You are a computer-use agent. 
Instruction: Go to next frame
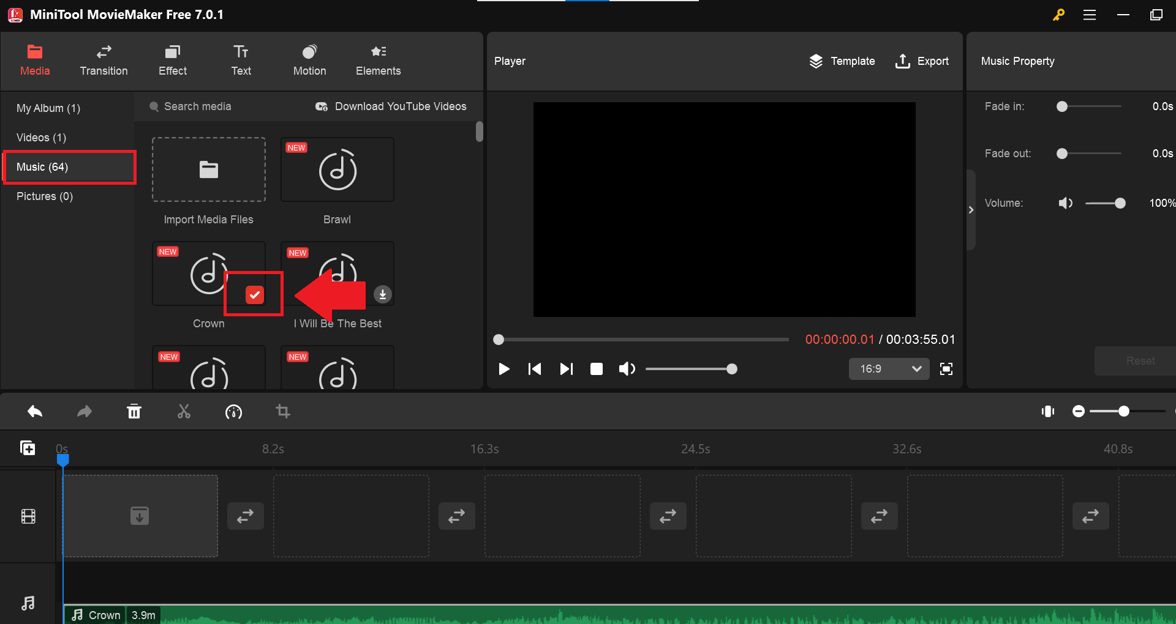click(566, 369)
